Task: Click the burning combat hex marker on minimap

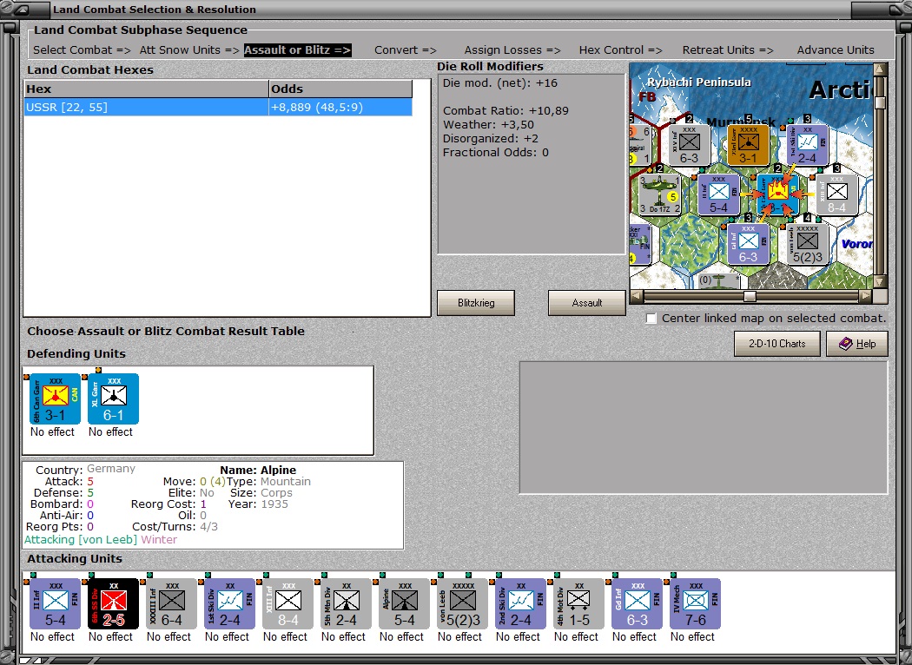Action: tap(777, 194)
